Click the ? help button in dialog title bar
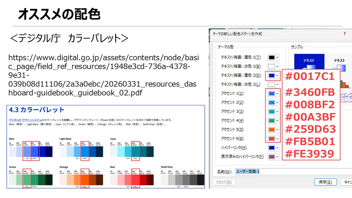This screenshot has width=352, height=198. coord(344,34)
